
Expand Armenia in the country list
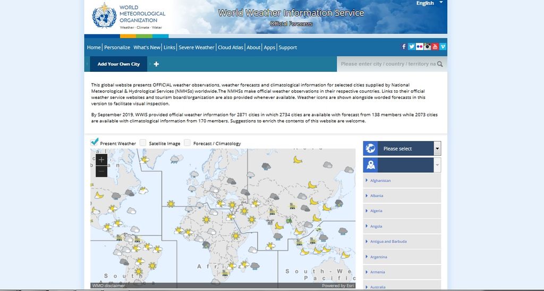click(x=402, y=272)
